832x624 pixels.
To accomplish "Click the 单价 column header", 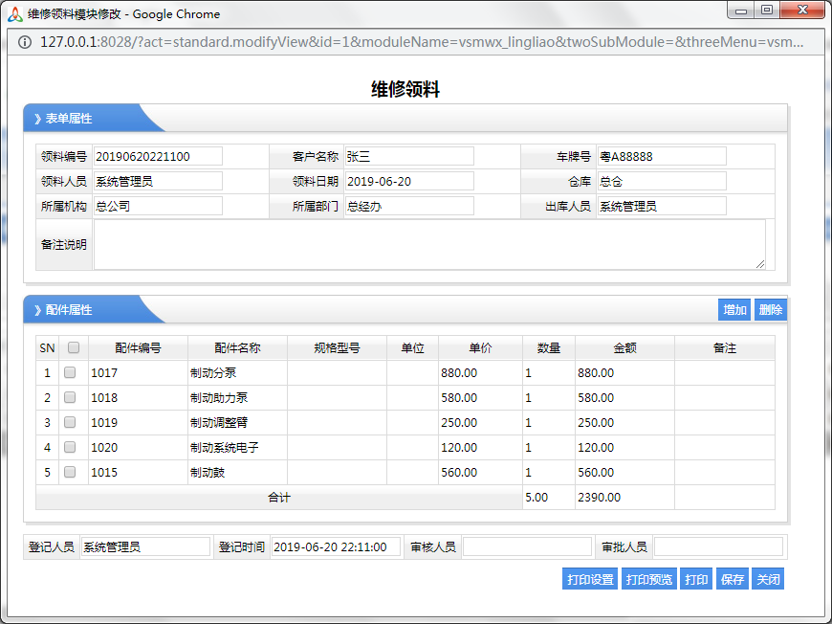I will click(480, 348).
